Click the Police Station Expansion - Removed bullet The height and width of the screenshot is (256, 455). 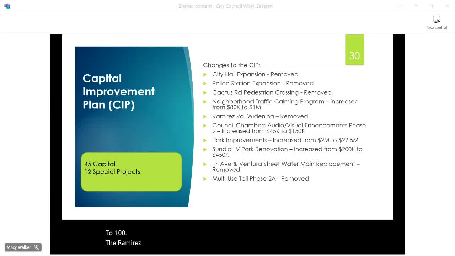(263, 83)
